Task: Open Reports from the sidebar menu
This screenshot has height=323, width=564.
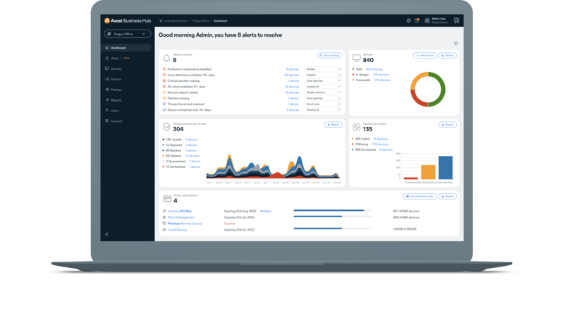Action: click(x=116, y=100)
